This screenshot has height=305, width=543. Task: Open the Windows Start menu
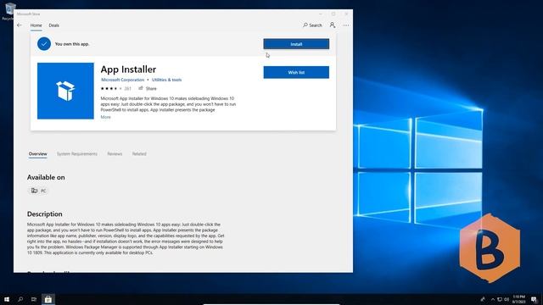(x=7, y=299)
